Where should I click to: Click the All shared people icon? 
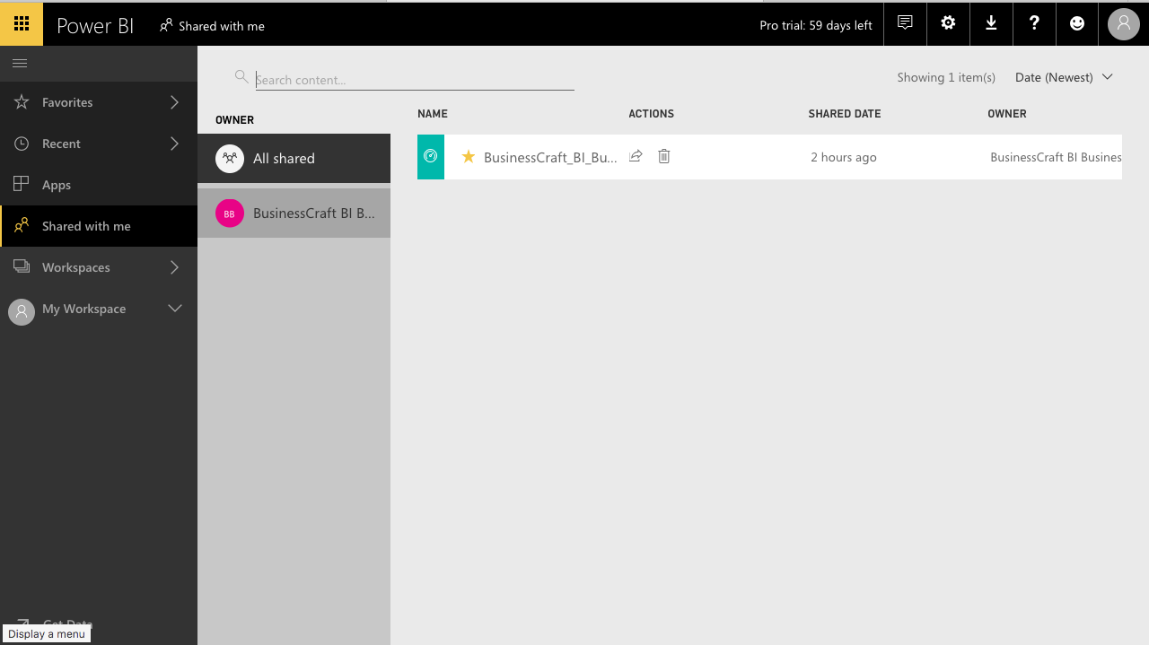[x=230, y=159]
